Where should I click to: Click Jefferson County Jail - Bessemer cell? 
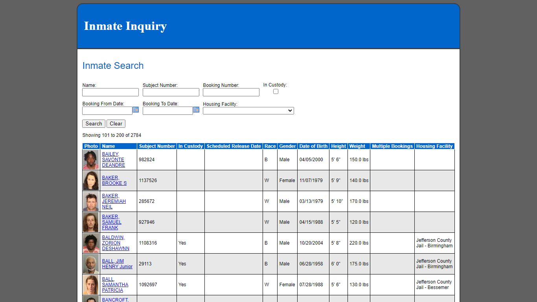click(434, 285)
